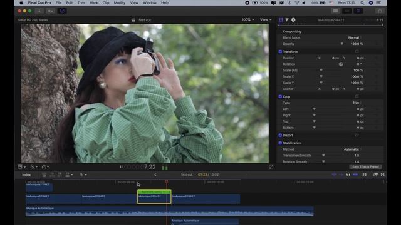This screenshot has height=225, width=401.
Task: Open the Apple menu
Action: tap(21, 2)
